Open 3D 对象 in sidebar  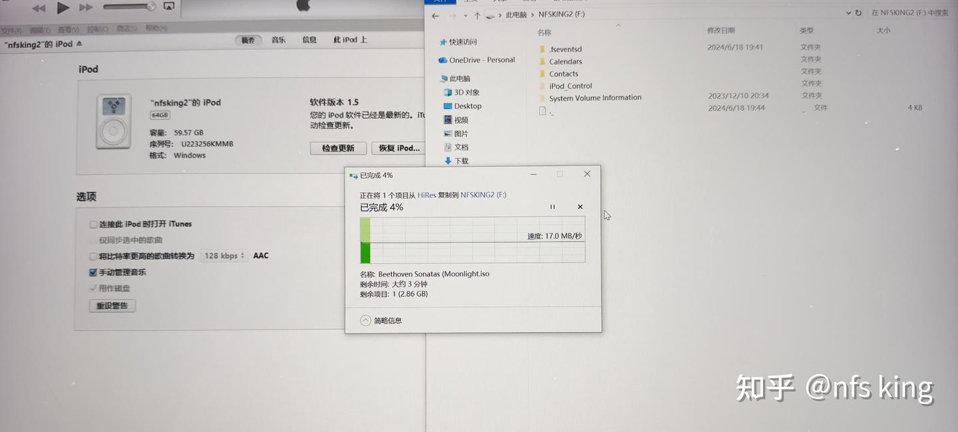[461, 92]
